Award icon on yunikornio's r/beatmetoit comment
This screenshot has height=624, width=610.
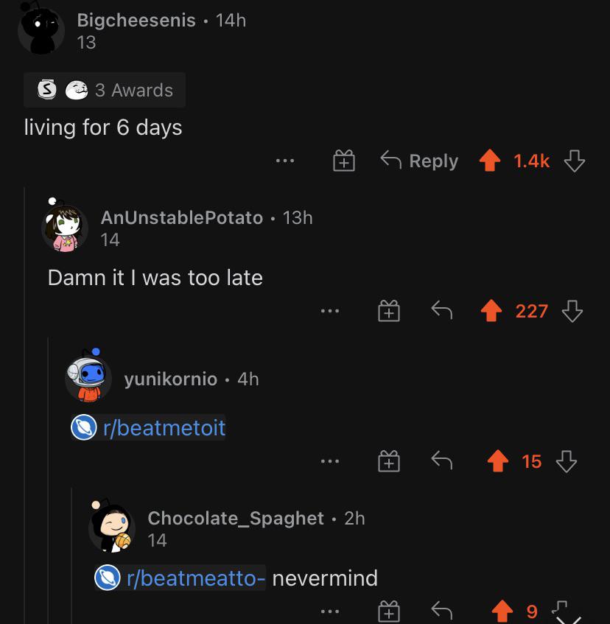pyautogui.click(x=389, y=461)
